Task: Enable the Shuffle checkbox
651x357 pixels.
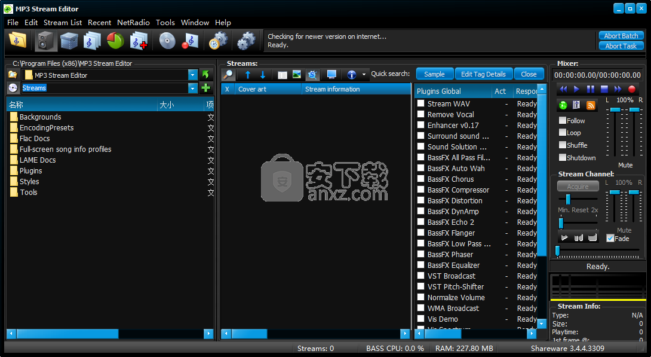Action: point(563,145)
